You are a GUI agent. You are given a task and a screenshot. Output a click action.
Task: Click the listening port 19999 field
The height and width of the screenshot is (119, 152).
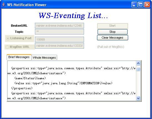(59, 39)
